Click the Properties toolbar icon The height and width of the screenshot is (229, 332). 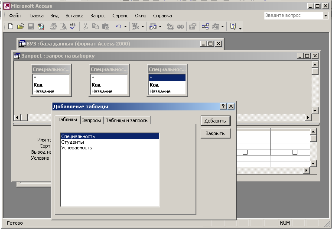(x=193, y=26)
